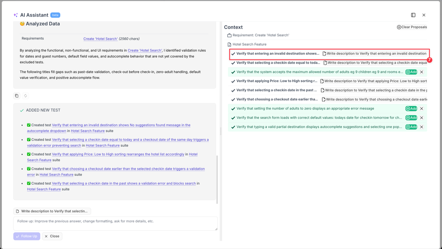The image size is (442, 249).
Task: Regenerate the AI assistant response
Action: point(25,95)
